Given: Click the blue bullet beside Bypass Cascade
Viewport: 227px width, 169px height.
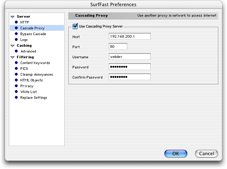Looking at the screenshot, I should tap(16, 34).
